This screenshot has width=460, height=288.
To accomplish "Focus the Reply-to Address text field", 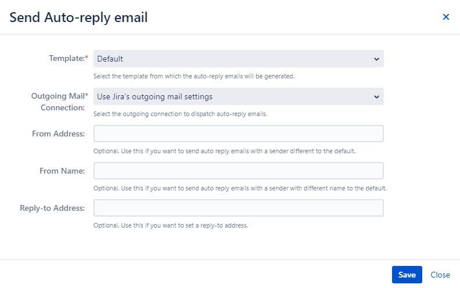I will (238, 208).
